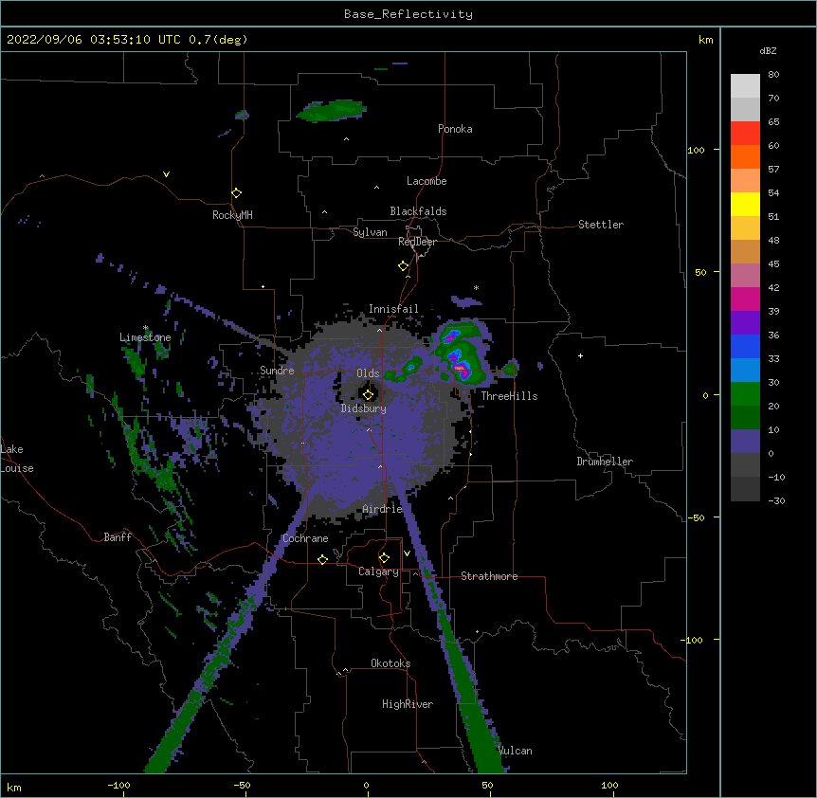Click the magenta storm core northwest of ThreeHills
The height and width of the screenshot is (798, 817).
[460, 369]
